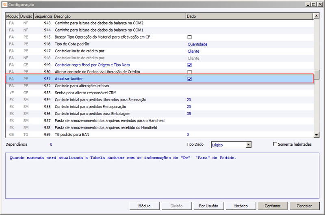Minimize the Configuração window
The height and width of the screenshot is (215, 325).
[308, 4]
